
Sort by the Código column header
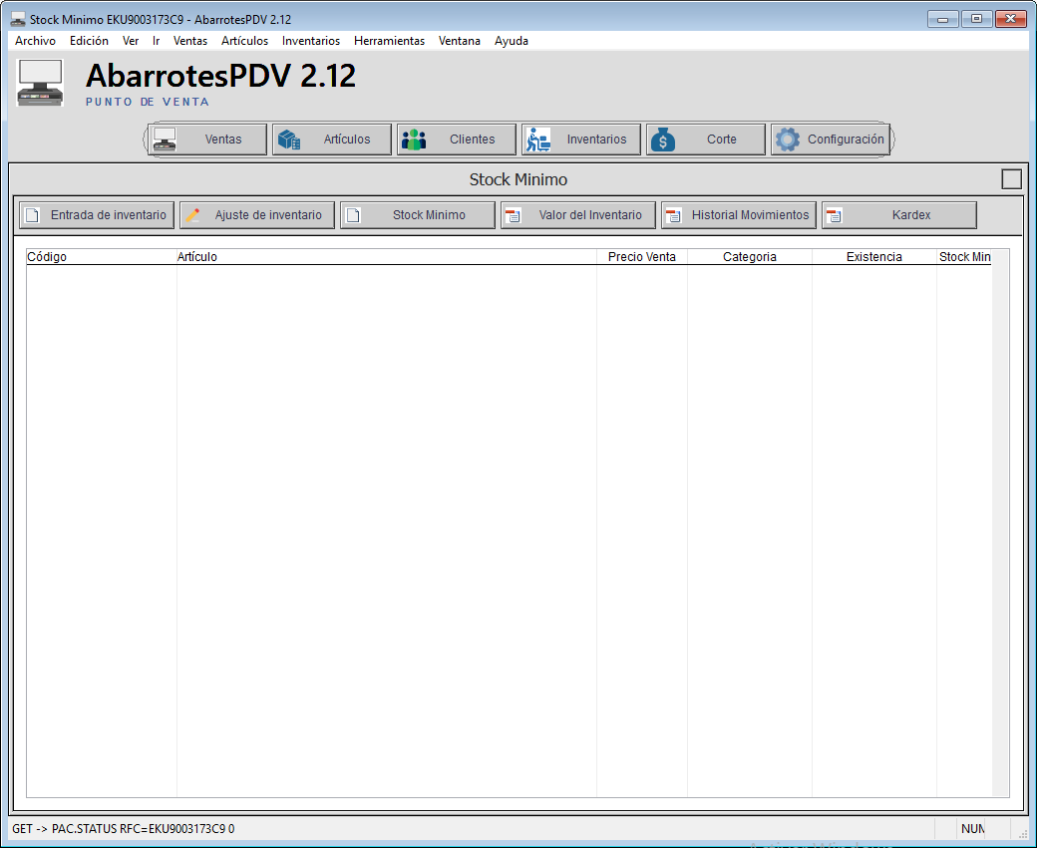coord(101,257)
